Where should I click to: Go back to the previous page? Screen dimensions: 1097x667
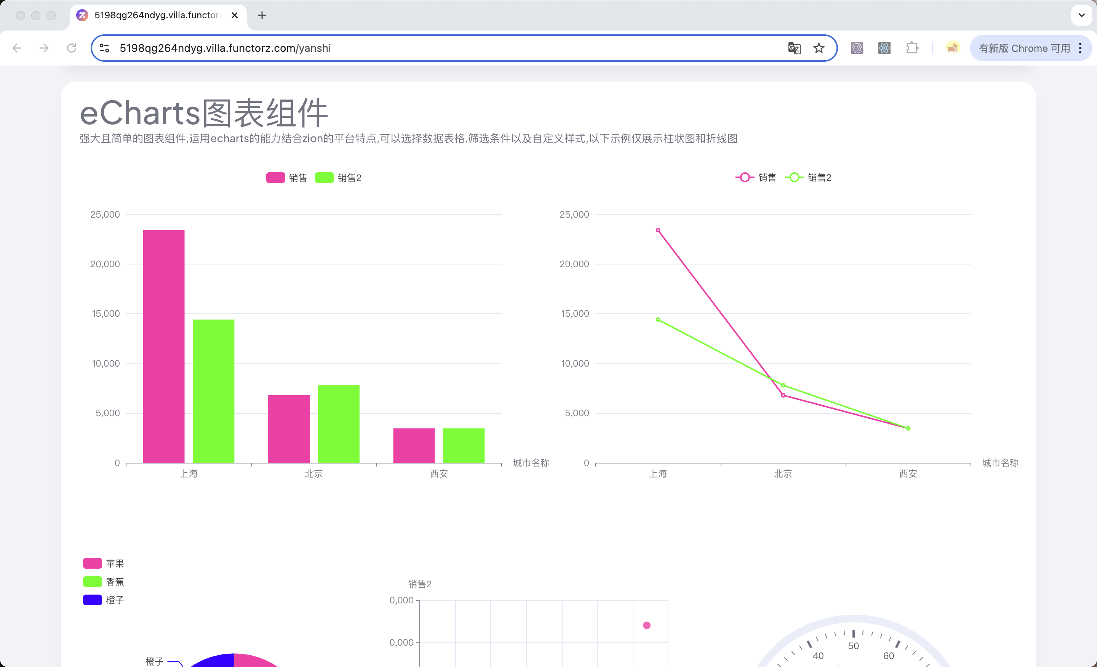click(x=17, y=48)
